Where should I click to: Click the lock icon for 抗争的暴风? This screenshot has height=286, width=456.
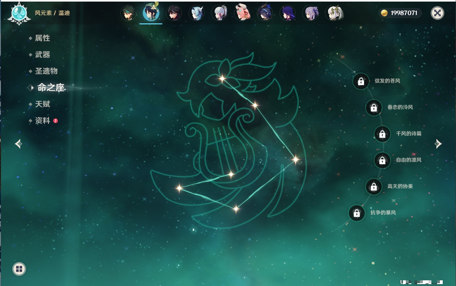tap(357, 213)
